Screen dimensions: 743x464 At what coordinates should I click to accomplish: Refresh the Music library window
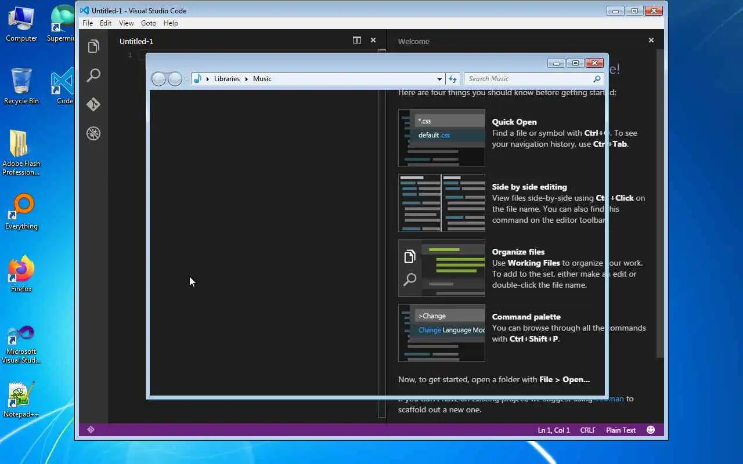453,79
